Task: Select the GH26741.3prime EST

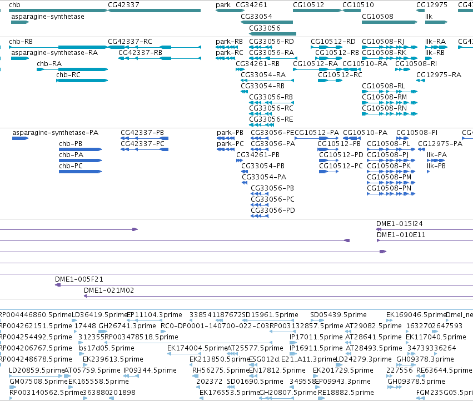Action: click(103, 332)
